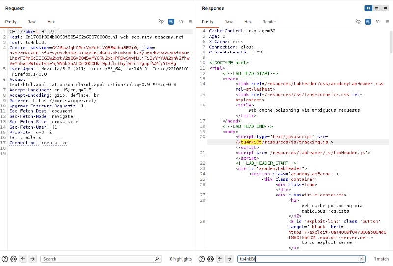The image size is (393, 266).
Task: Click the Host: tu4nki3t header line
Action: 28,42
